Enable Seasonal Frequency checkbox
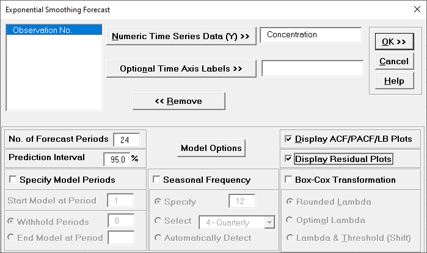This screenshot has width=427, height=253. 156,180
